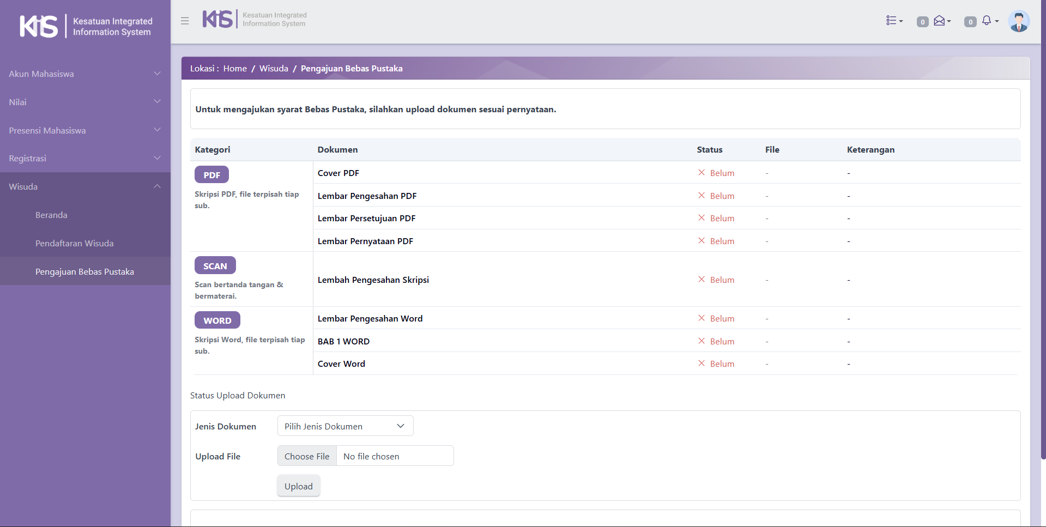
Task: Open the messages envelope icon
Action: [940, 21]
